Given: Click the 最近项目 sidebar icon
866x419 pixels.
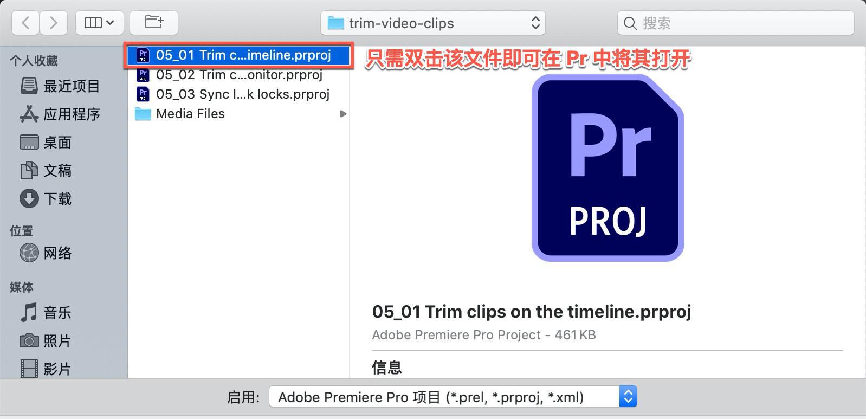Looking at the screenshot, I should pos(29,86).
